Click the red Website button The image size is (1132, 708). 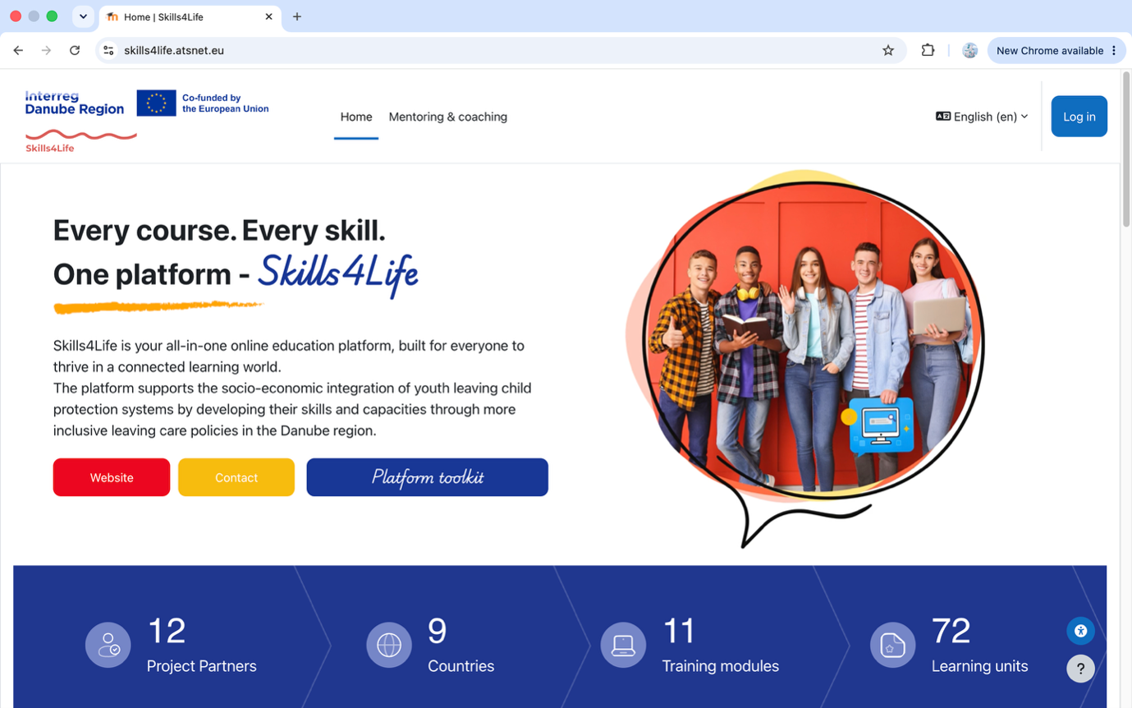[112, 477]
